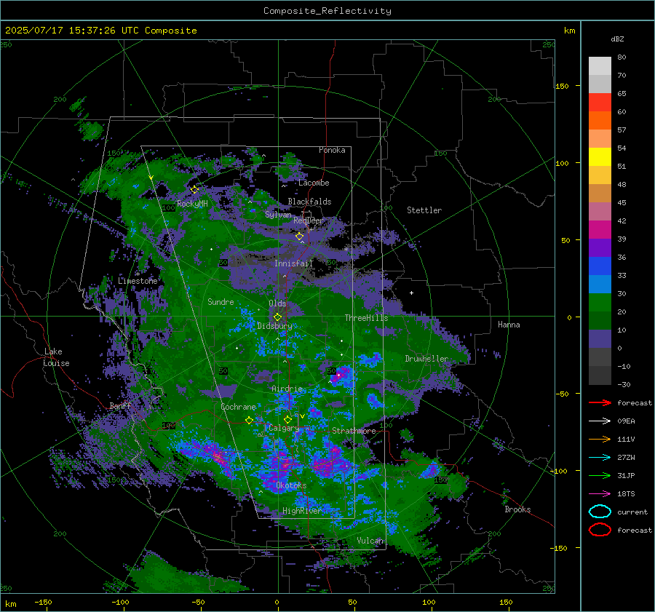The height and width of the screenshot is (612, 655).
Task: Click the cyan 27ZW arrow icon
Action: click(x=600, y=458)
